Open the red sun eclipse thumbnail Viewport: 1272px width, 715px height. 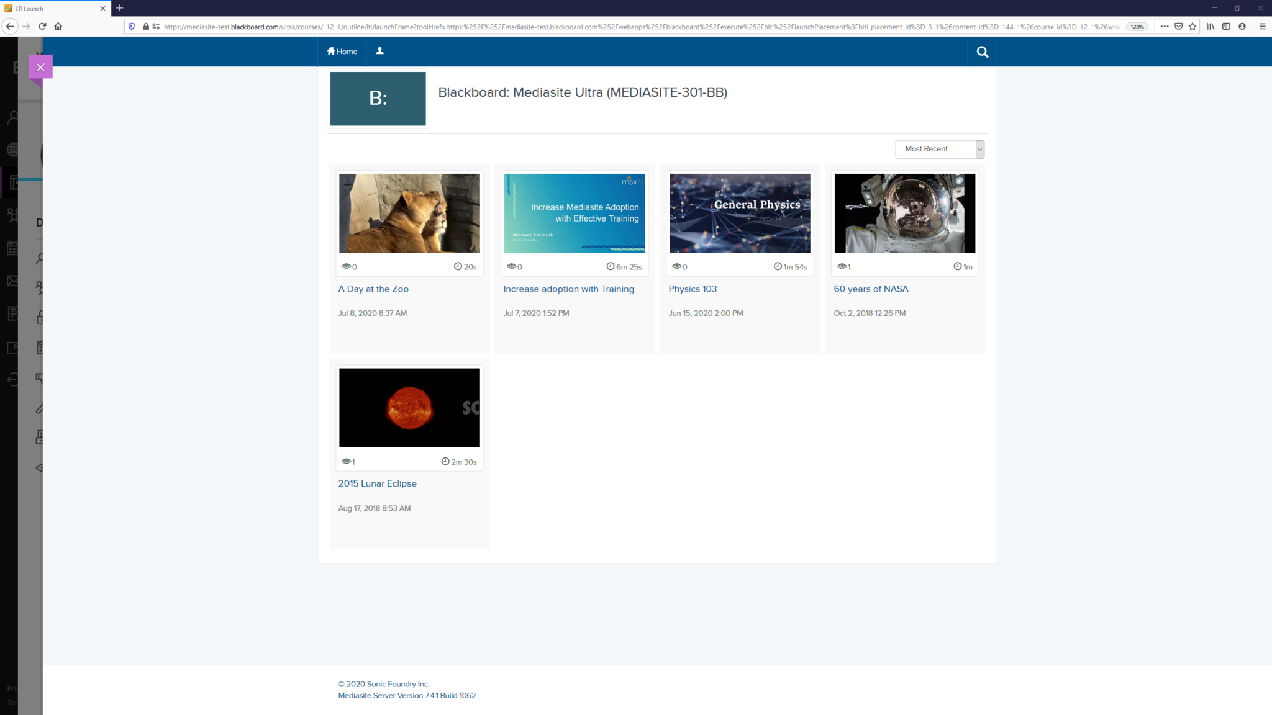pyautogui.click(x=409, y=408)
